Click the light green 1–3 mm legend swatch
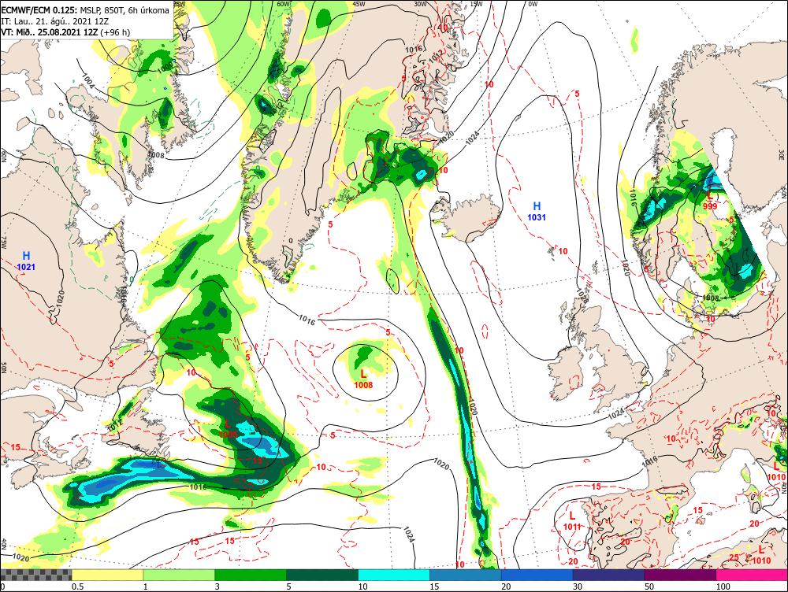The height and width of the screenshot is (592, 788). point(179,575)
